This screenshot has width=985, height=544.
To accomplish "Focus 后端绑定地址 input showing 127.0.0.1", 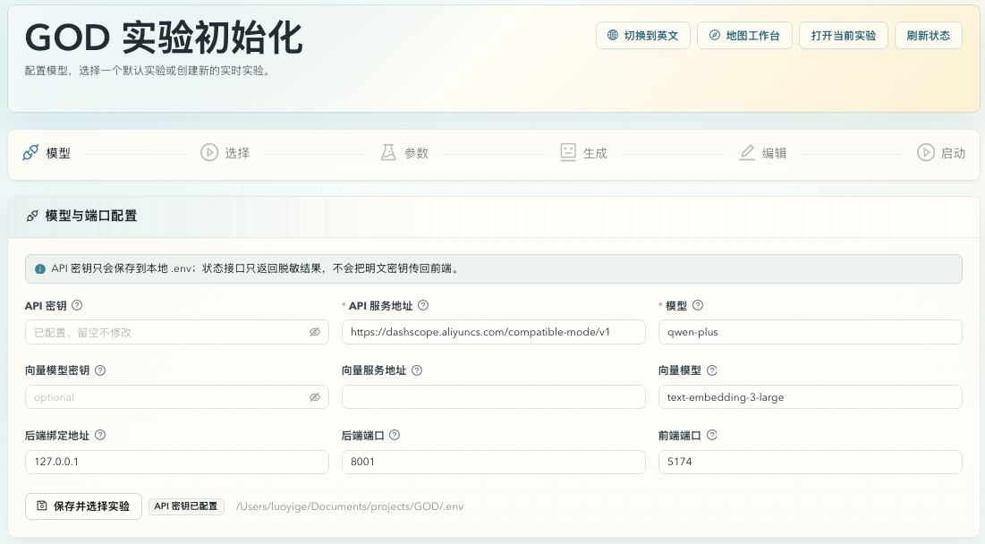I will [x=176, y=462].
